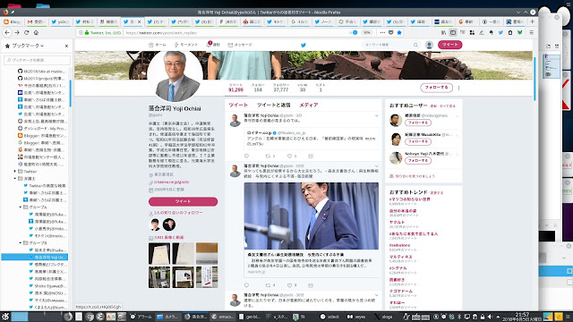This screenshot has width=573, height=322.
Task: Click the search magnifier in Twitter header
Action: click(x=415, y=45)
